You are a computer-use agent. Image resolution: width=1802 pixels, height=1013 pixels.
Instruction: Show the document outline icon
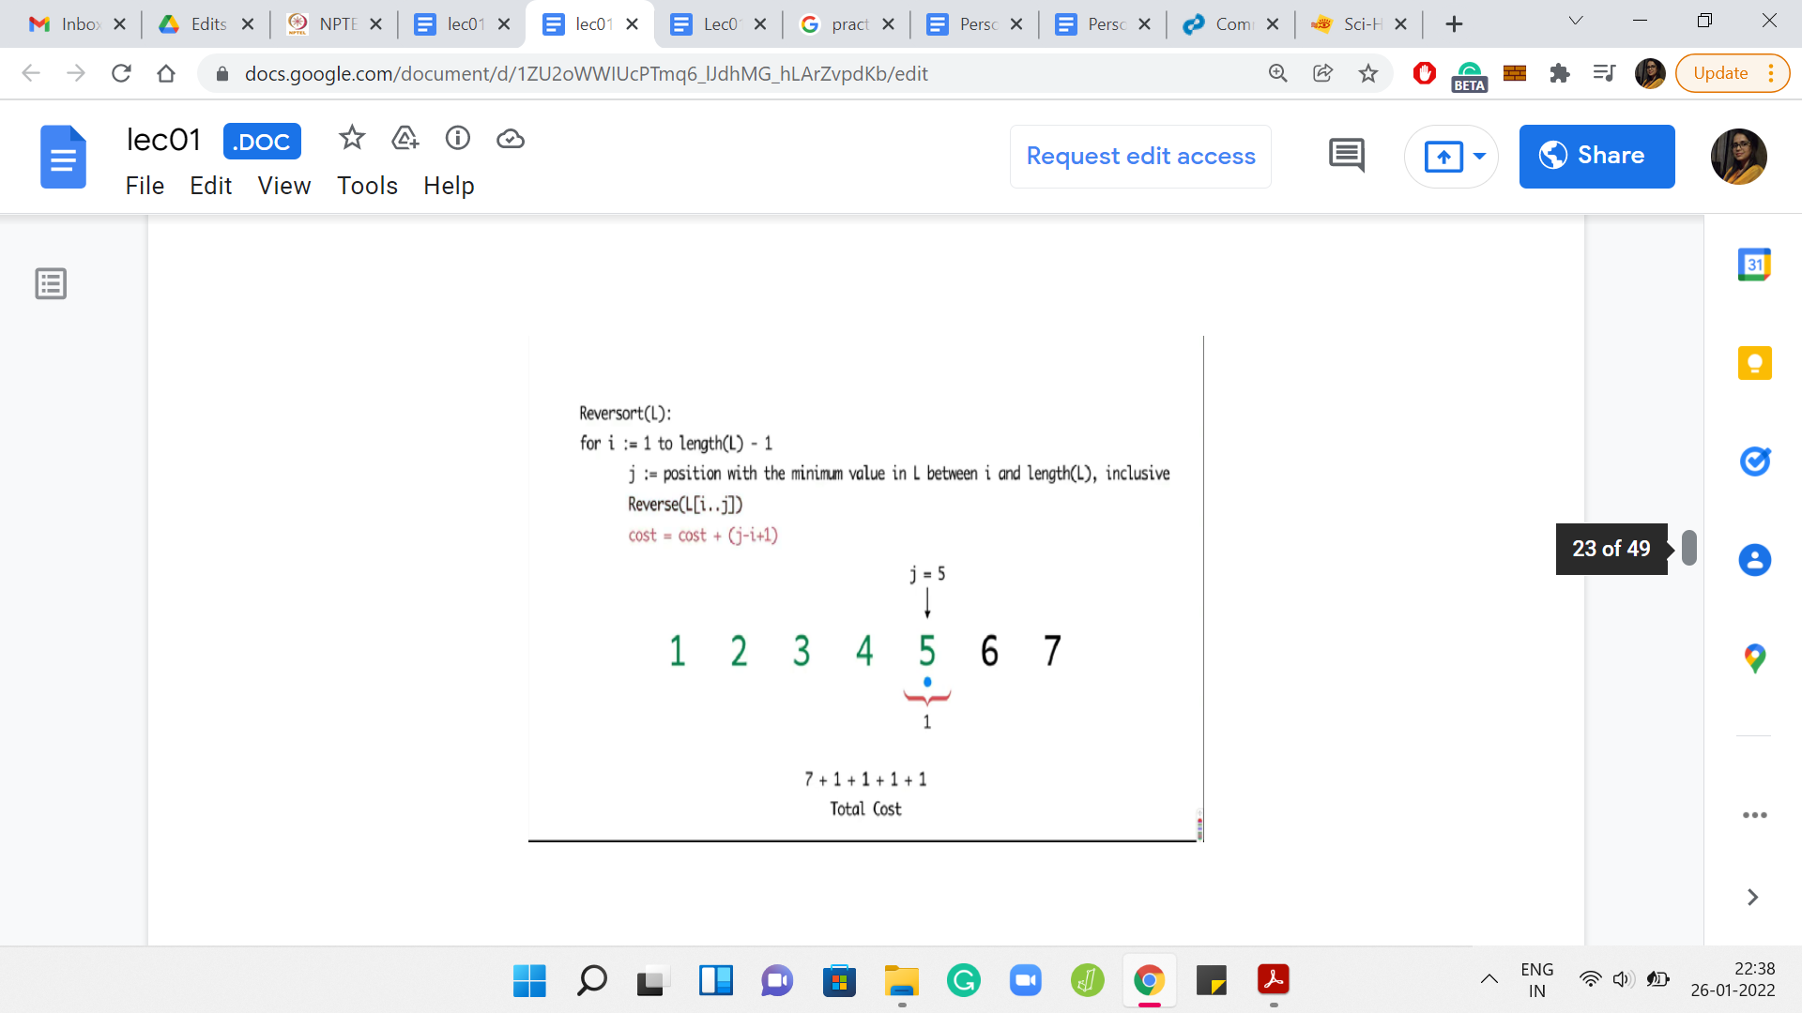coord(51,283)
